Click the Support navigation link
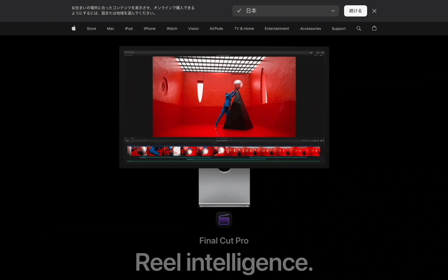 (x=338, y=29)
